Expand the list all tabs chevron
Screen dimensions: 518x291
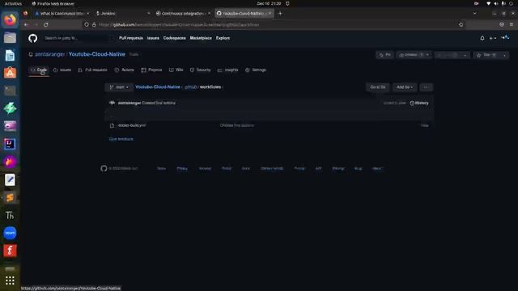click(475, 14)
